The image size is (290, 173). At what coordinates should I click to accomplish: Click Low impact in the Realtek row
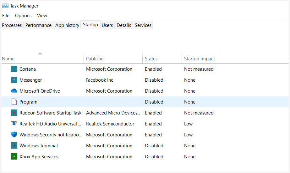click(x=188, y=124)
